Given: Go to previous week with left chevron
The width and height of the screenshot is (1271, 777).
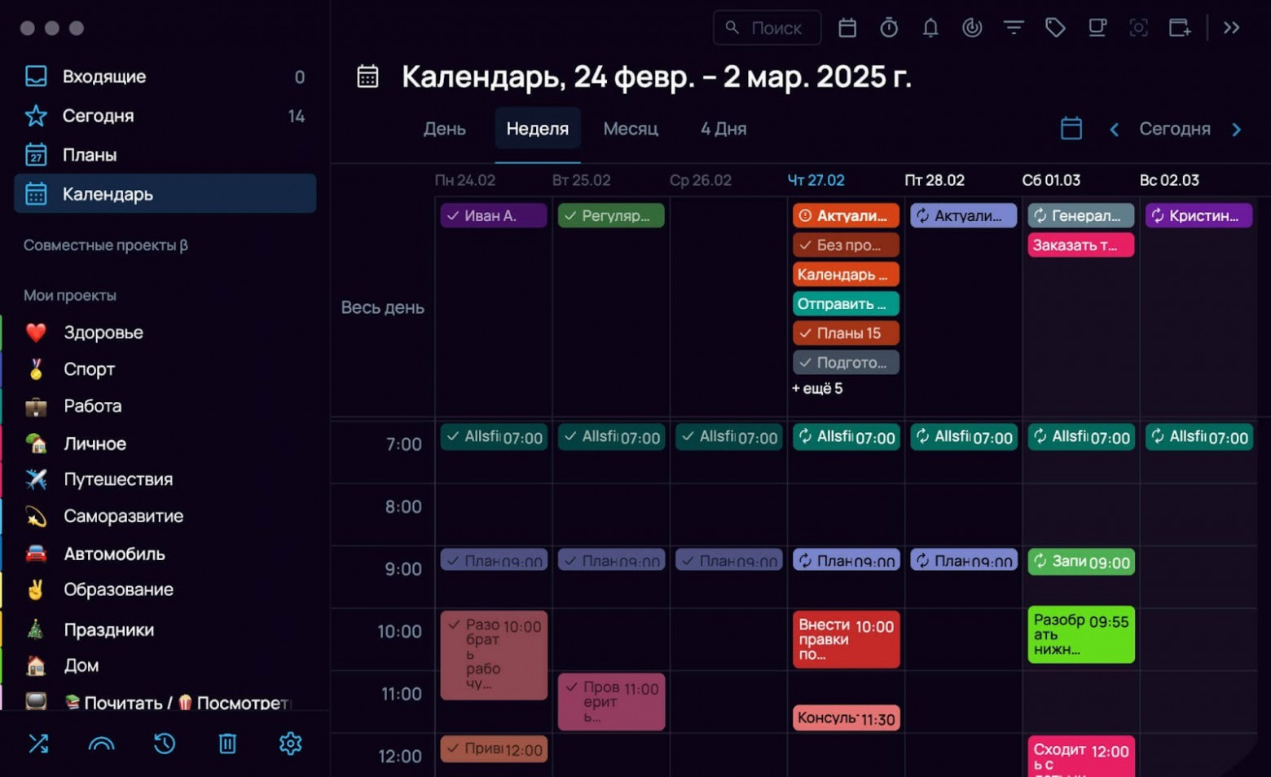Looking at the screenshot, I should coord(1114,129).
